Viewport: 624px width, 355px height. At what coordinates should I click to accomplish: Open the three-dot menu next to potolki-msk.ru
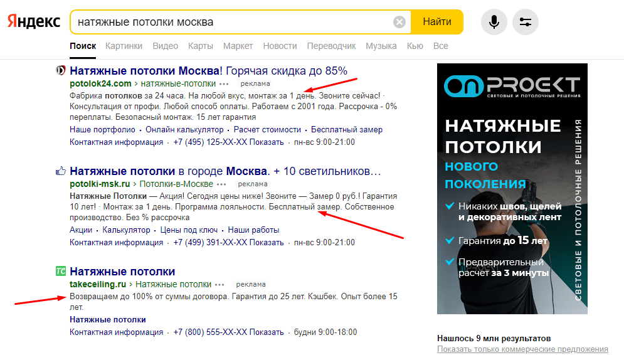[x=221, y=184]
